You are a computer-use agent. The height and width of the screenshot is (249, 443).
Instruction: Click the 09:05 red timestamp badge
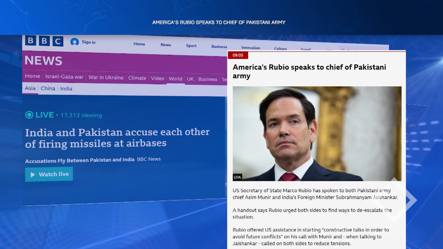tap(238, 55)
